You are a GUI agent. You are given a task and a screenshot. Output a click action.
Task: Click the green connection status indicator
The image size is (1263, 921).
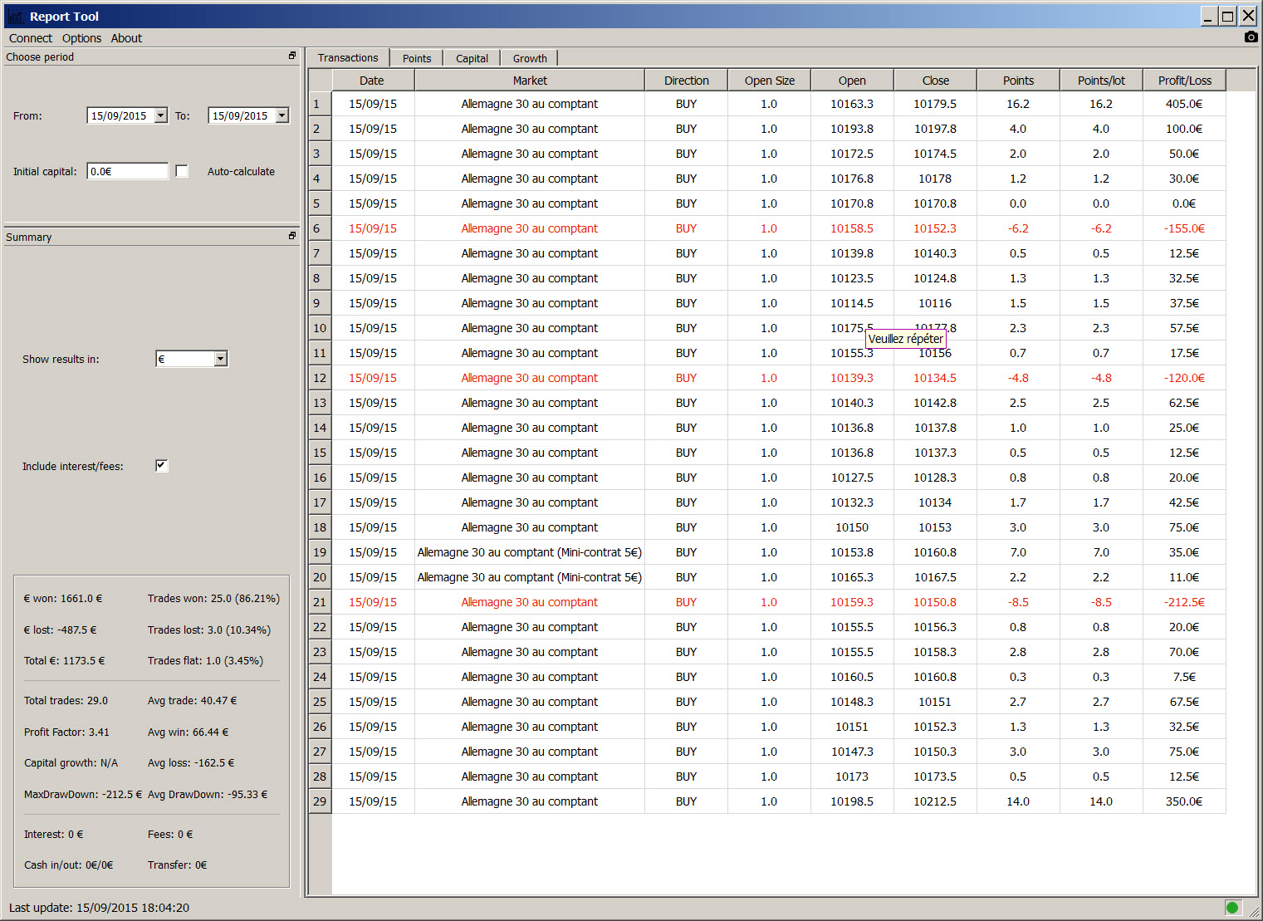(x=1232, y=908)
